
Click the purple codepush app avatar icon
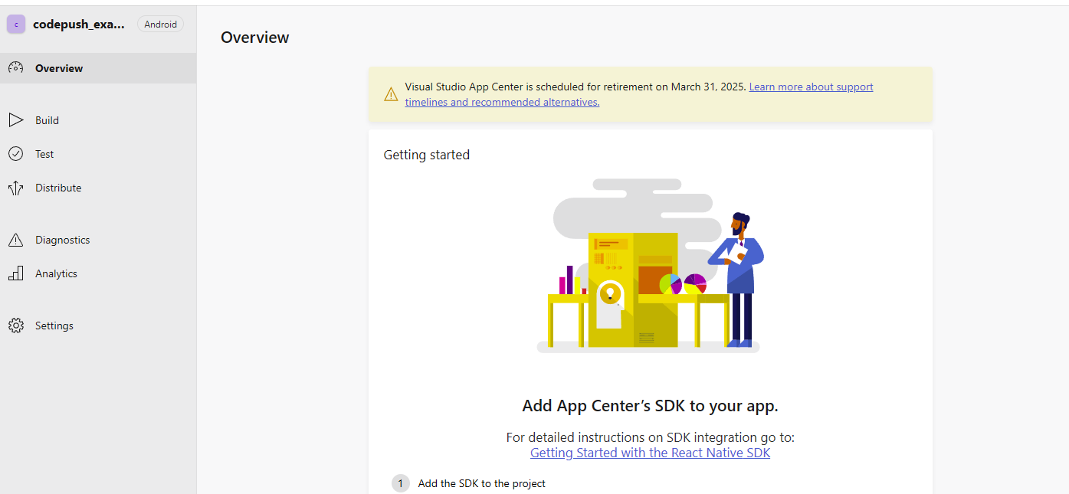coord(16,25)
